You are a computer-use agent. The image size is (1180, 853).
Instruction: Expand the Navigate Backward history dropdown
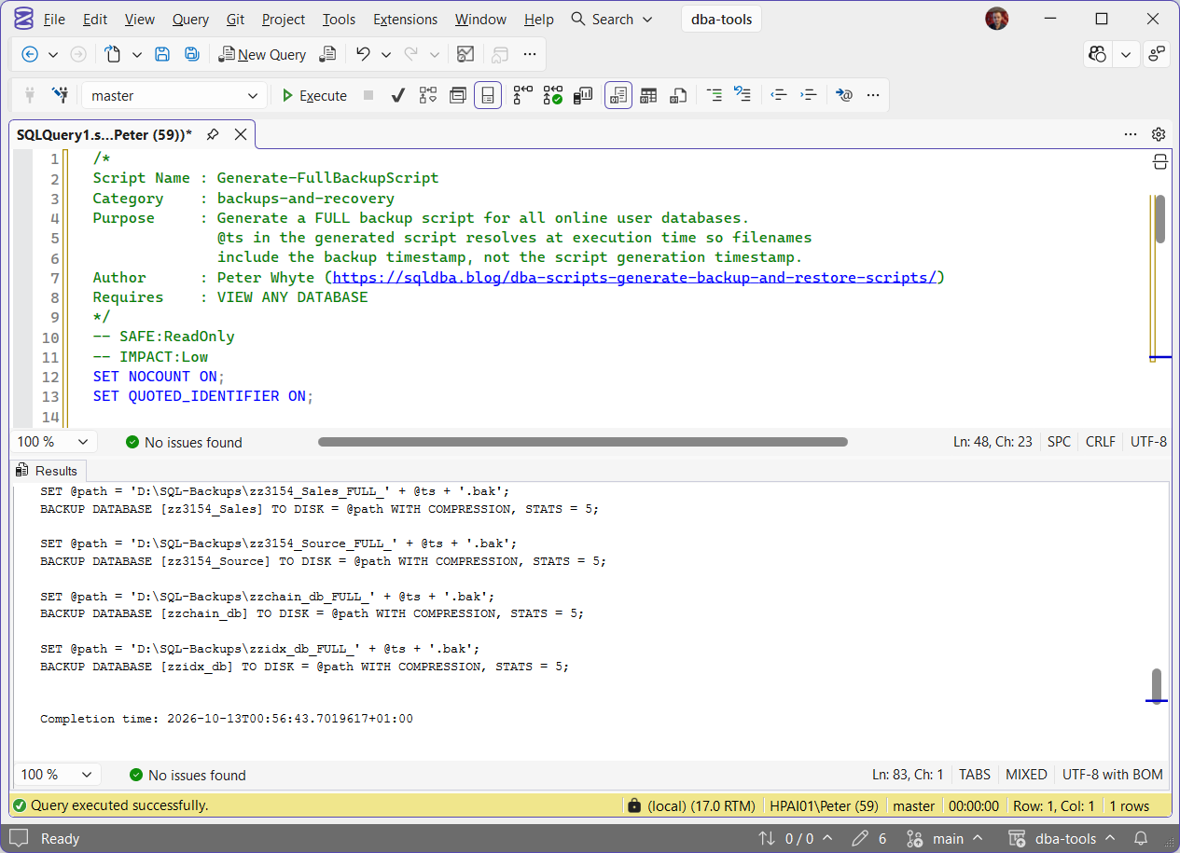point(53,54)
